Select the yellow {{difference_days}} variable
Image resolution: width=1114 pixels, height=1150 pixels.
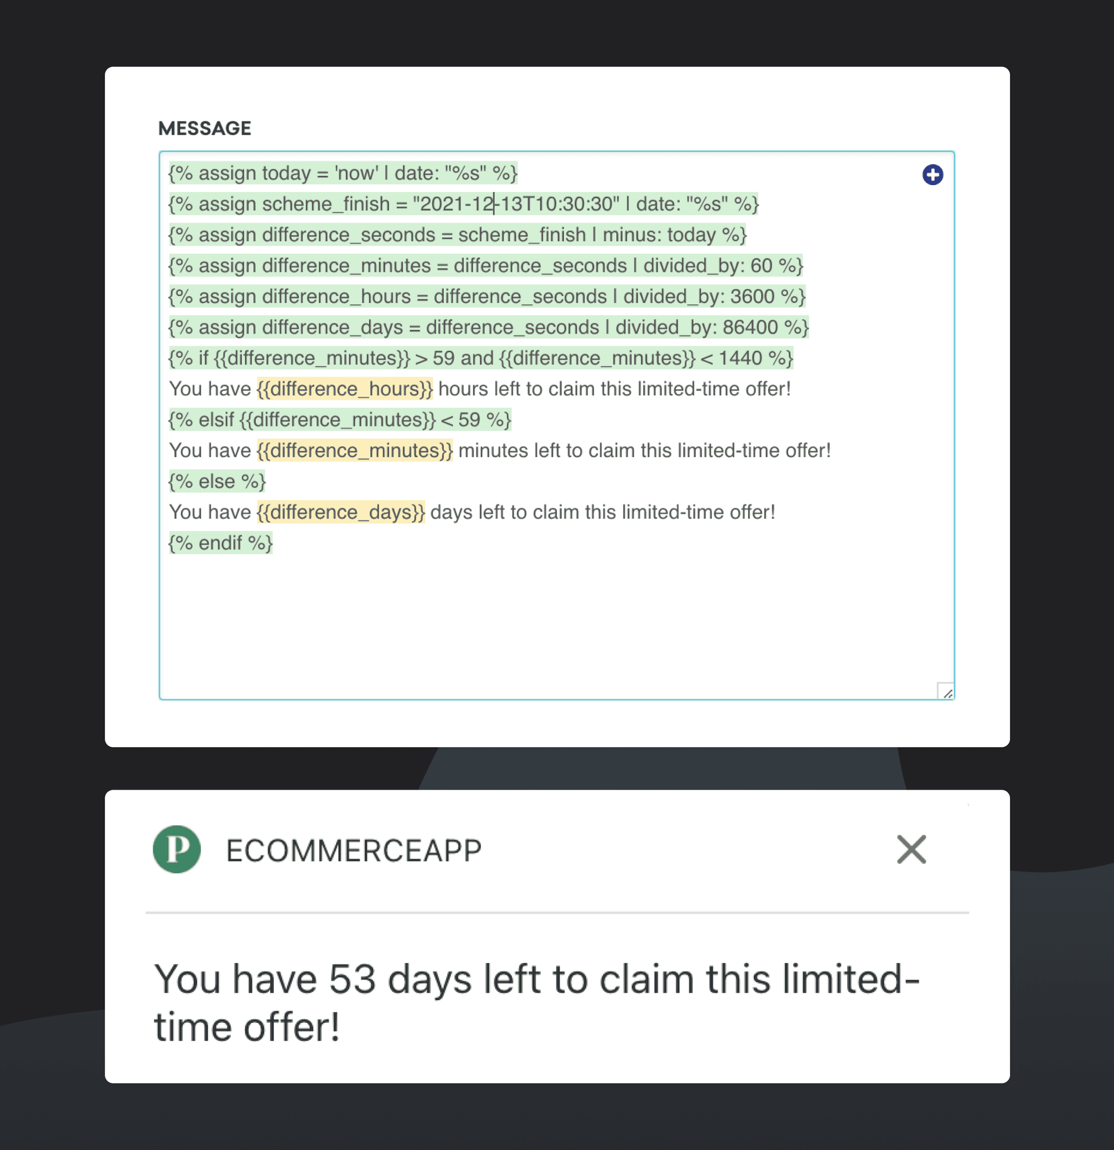pos(341,512)
